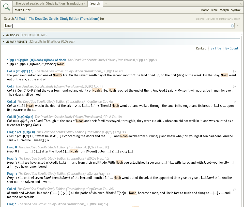Change the All Text search field selector
The height and width of the screenshot is (207, 244).
(x=20, y=19)
